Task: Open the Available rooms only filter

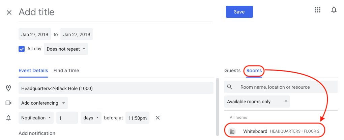Action: click(257, 102)
